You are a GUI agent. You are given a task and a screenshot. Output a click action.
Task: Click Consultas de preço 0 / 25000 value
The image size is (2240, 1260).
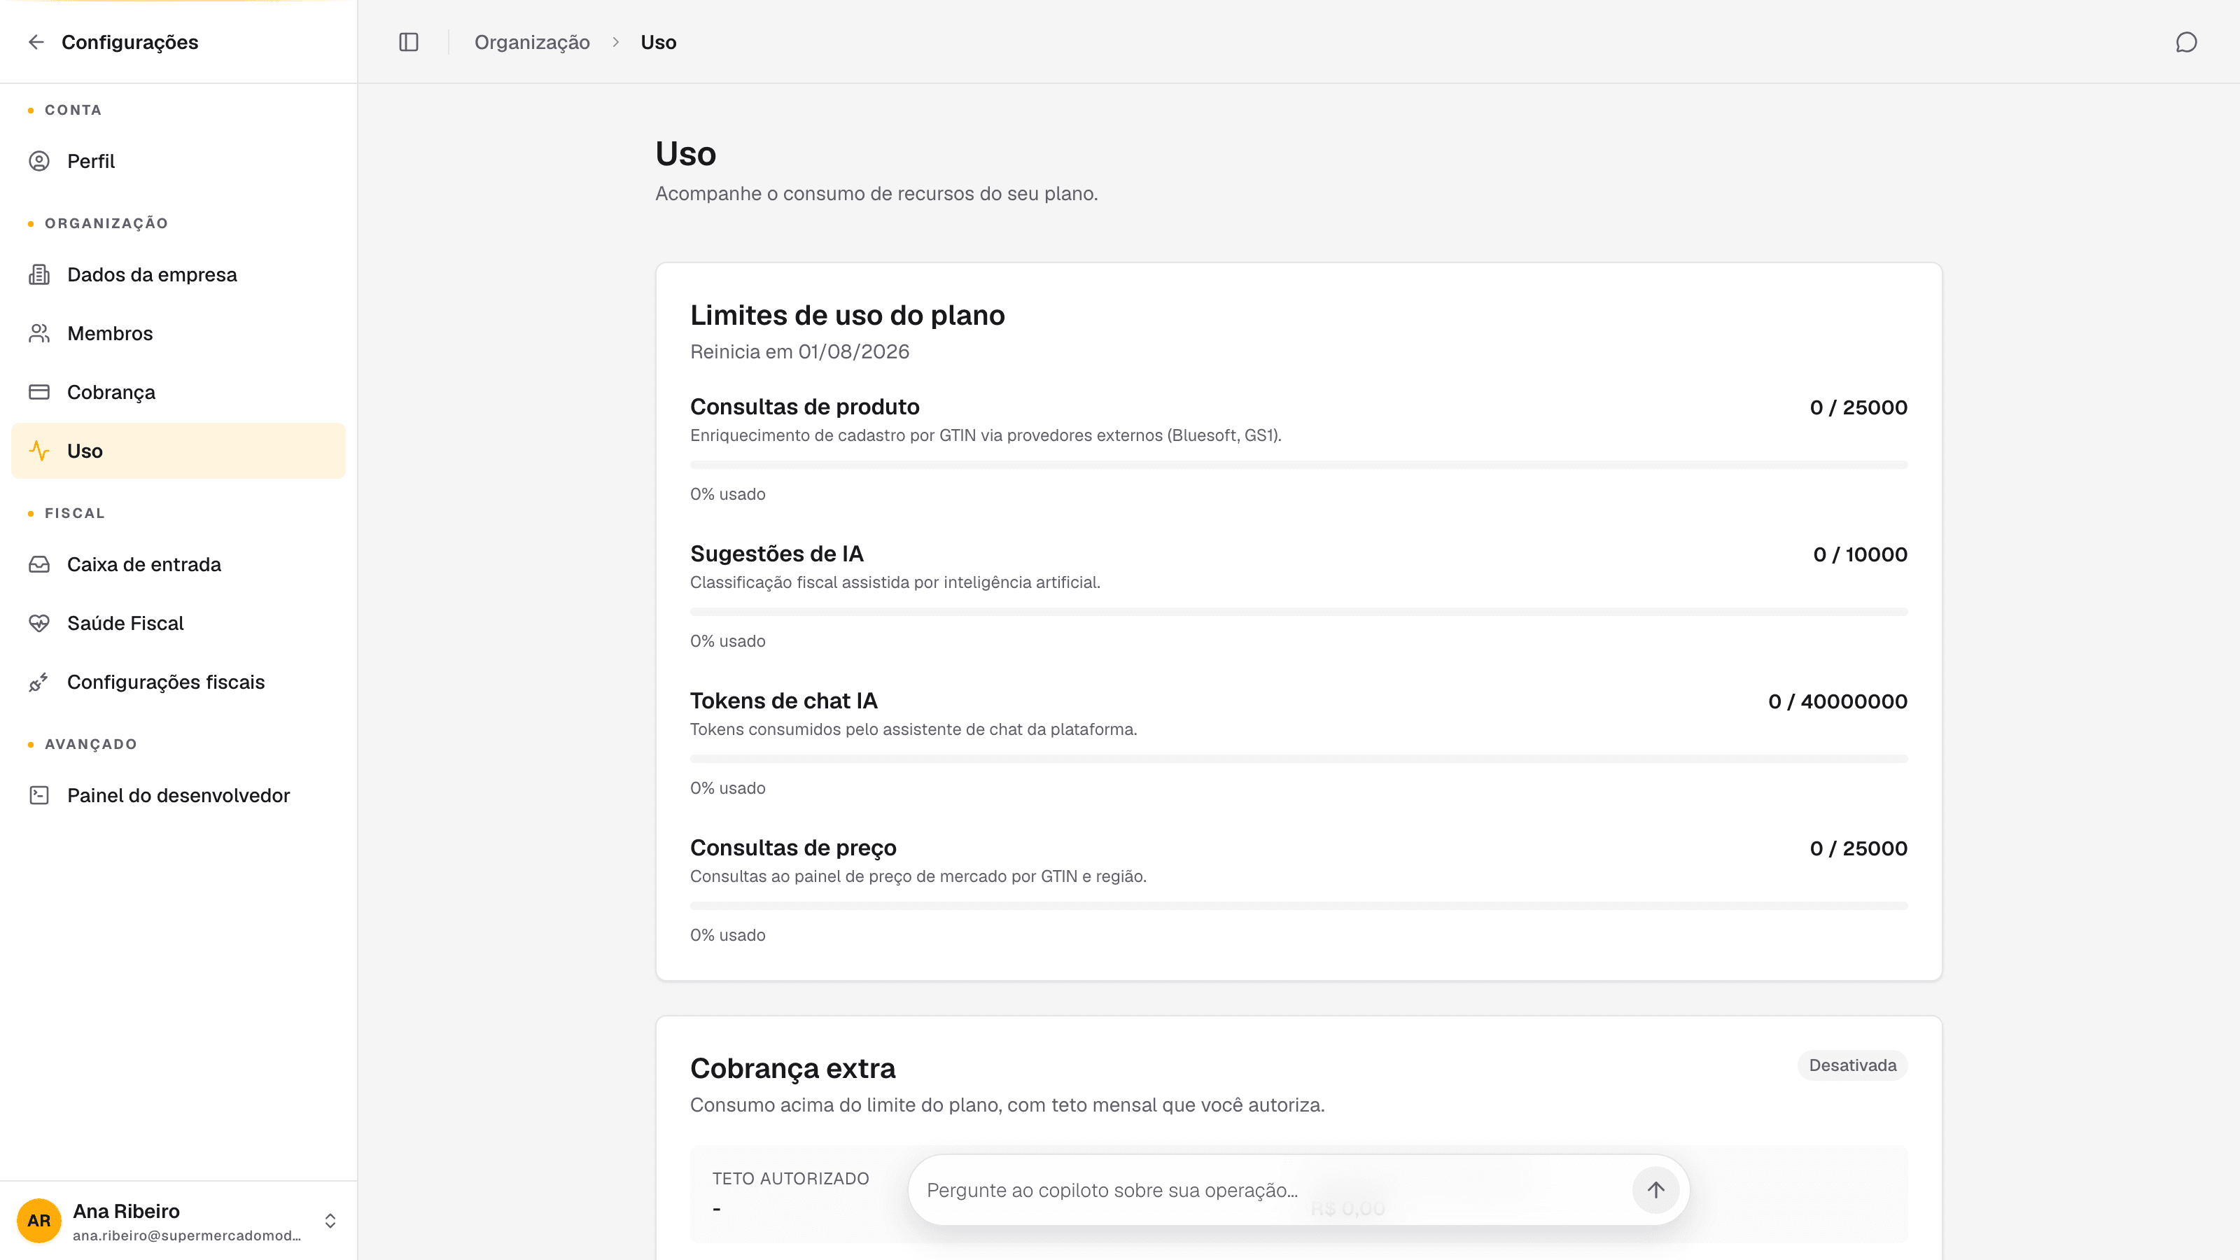(x=1858, y=848)
